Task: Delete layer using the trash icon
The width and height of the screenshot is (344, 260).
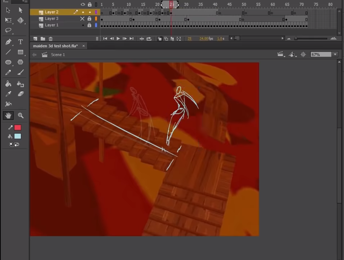Action: pos(51,39)
